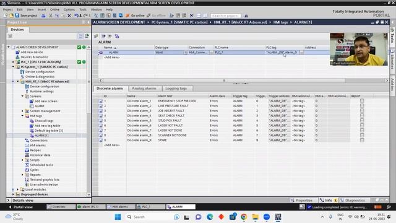Open File Explorer from taskbar

(256, 217)
